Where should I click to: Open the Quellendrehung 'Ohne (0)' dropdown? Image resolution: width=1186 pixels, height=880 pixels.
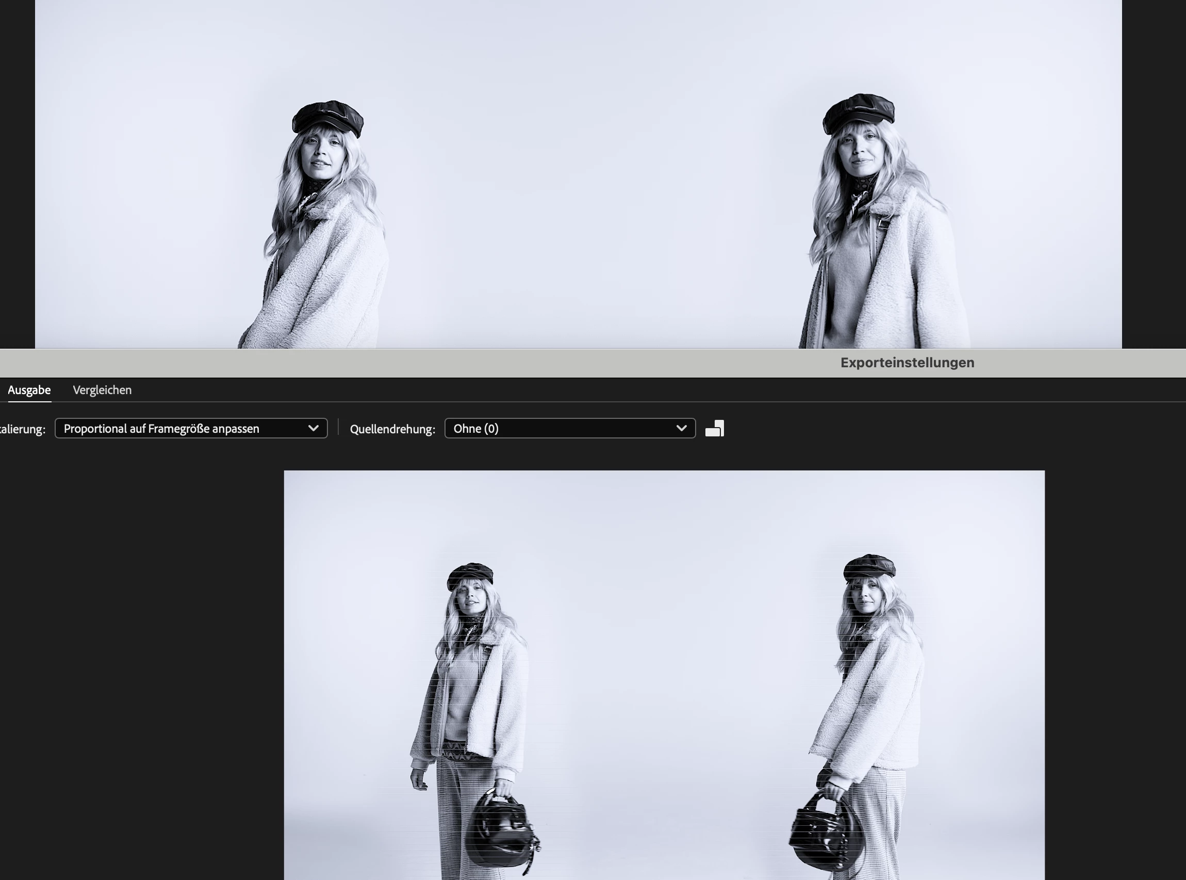point(559,429)
